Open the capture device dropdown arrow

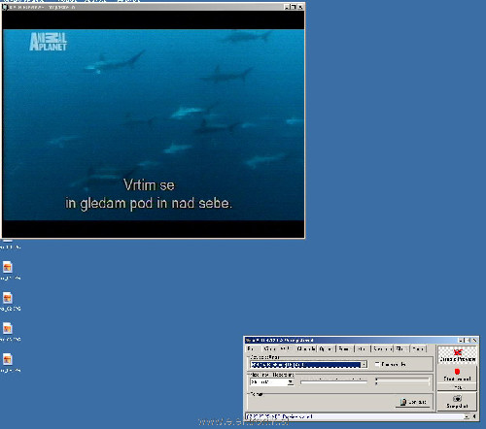pos(364,365)
